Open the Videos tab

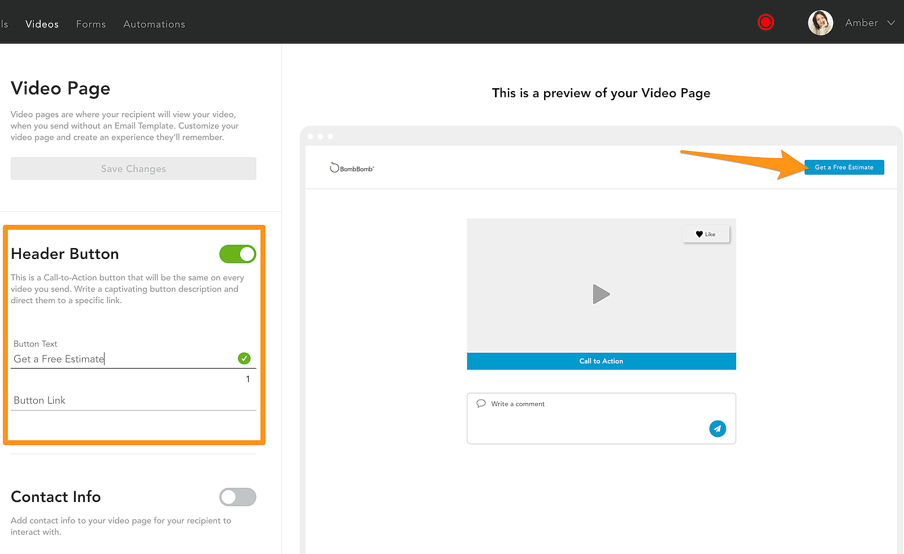pyautogui.click(x=42, y=24)
